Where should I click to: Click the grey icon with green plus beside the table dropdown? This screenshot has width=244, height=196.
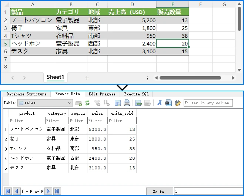click(x=78, y=103)
